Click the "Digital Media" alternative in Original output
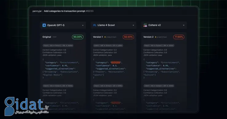227x119 pixels. point(52,75)
